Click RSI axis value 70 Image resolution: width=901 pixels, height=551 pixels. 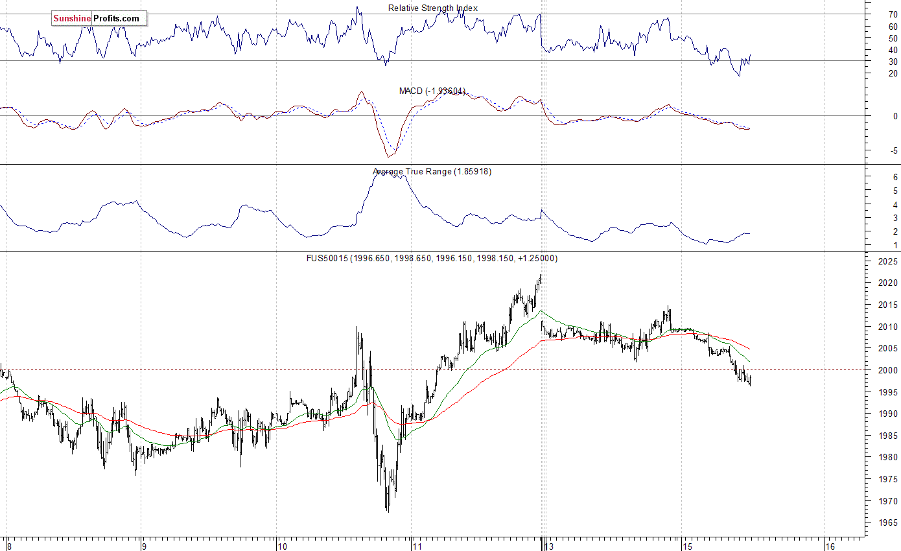coord(893,14)
